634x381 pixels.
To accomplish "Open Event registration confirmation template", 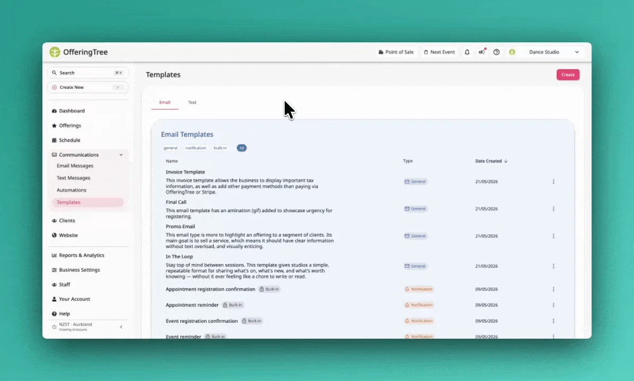I will click(202, 321).
